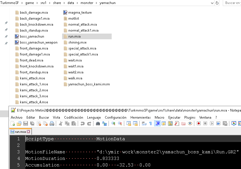Expand breadcrumb arrow after TurkmmoSF
Viewport: 241px width, 169px height.
pyautogui.click(x=22, y=3)
